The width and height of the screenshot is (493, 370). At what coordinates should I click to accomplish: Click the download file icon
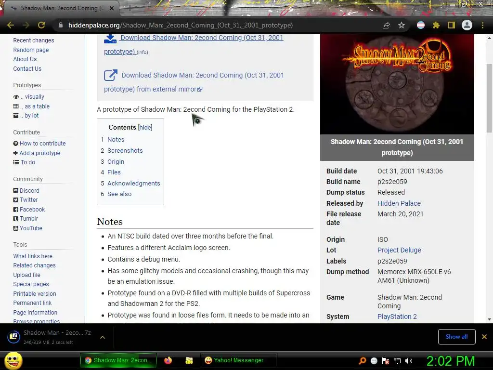(x=110, y=39)
